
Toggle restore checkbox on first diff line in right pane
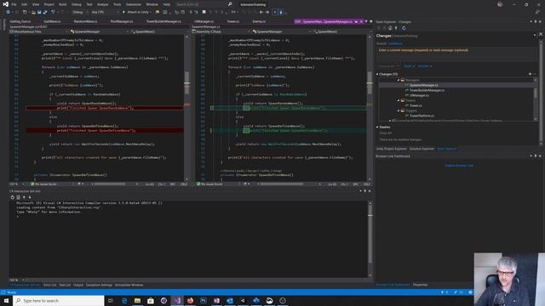(x=246, y=108)
